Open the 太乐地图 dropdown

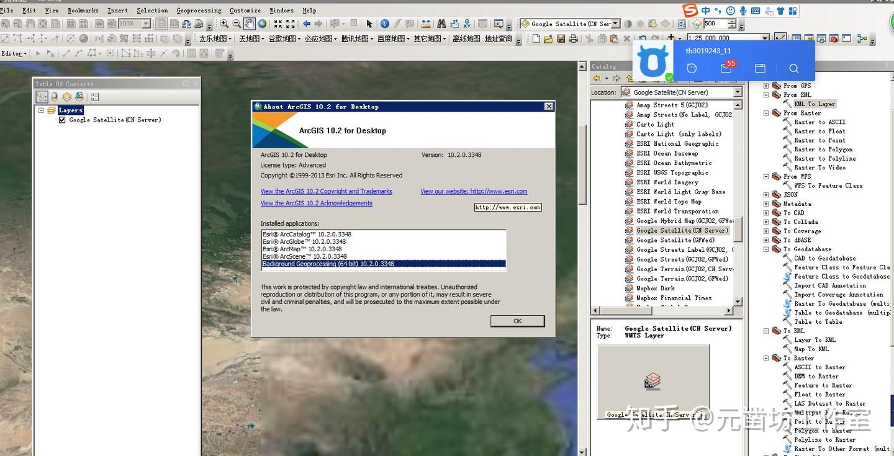(215, 38)
